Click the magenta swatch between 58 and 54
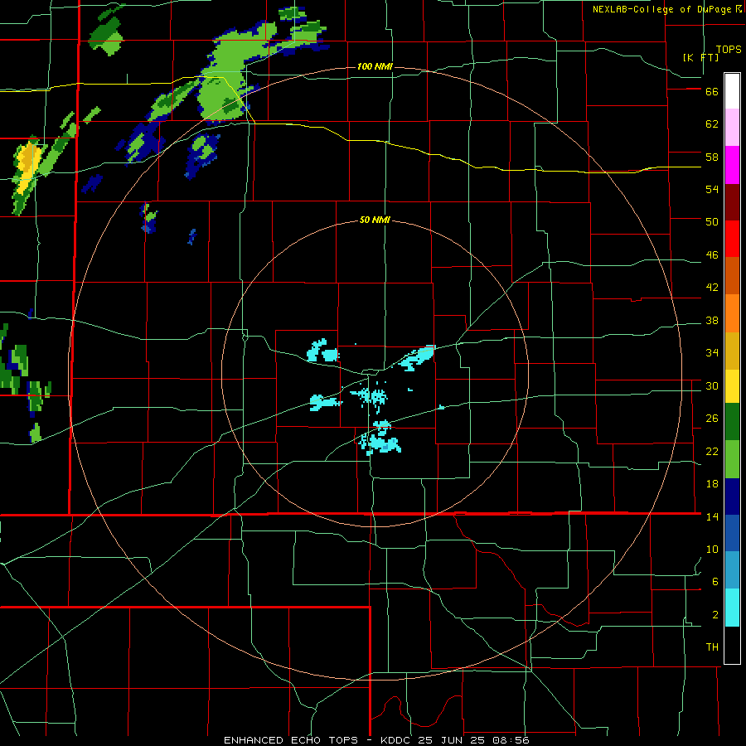The image size is (746, 746). pos(732,165)
